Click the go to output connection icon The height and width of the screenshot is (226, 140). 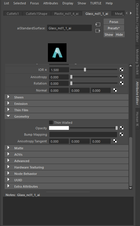(x=98, y=31)
